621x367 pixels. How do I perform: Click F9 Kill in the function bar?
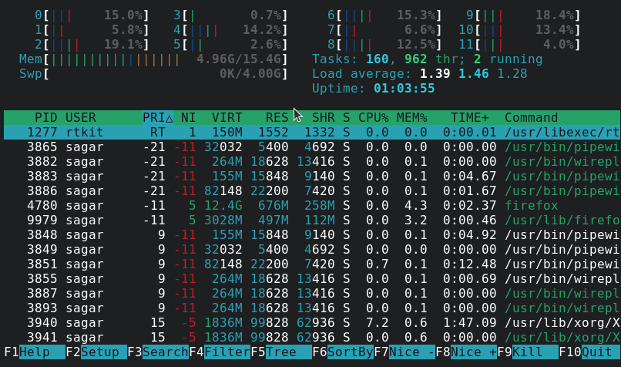tap(527, 352)
